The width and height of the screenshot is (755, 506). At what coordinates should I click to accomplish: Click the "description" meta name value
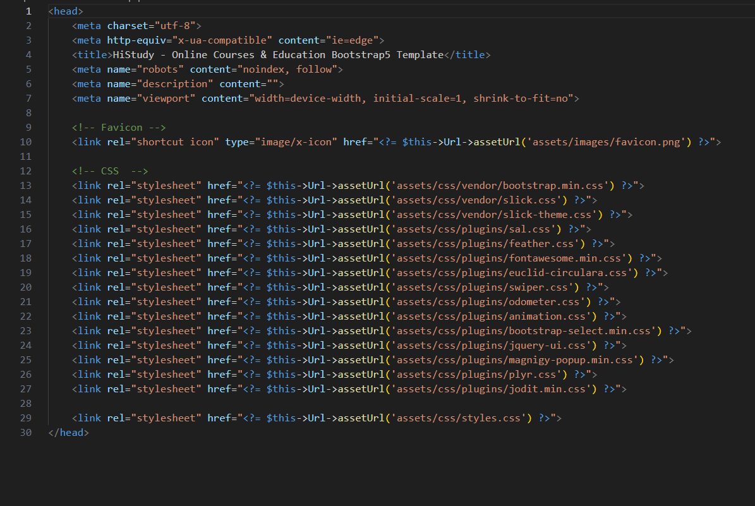click(x=175, y=84)
